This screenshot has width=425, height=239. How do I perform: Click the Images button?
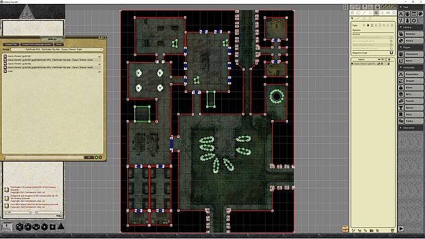pos(414,81)
